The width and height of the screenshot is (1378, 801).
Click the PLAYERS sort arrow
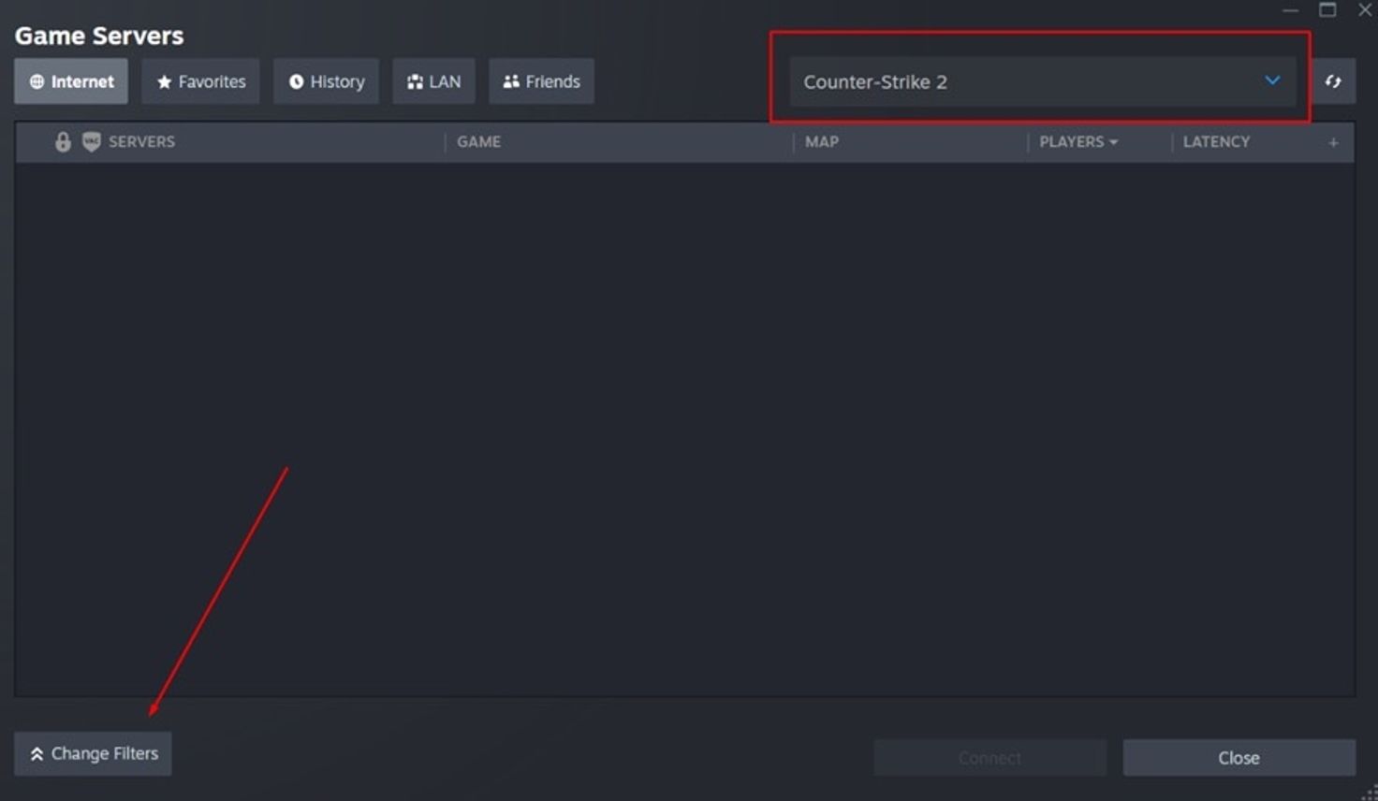[x=1113, y=142]
